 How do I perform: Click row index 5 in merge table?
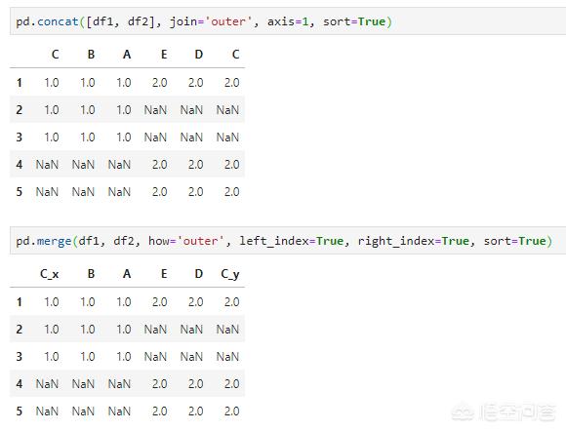[20, 411]
